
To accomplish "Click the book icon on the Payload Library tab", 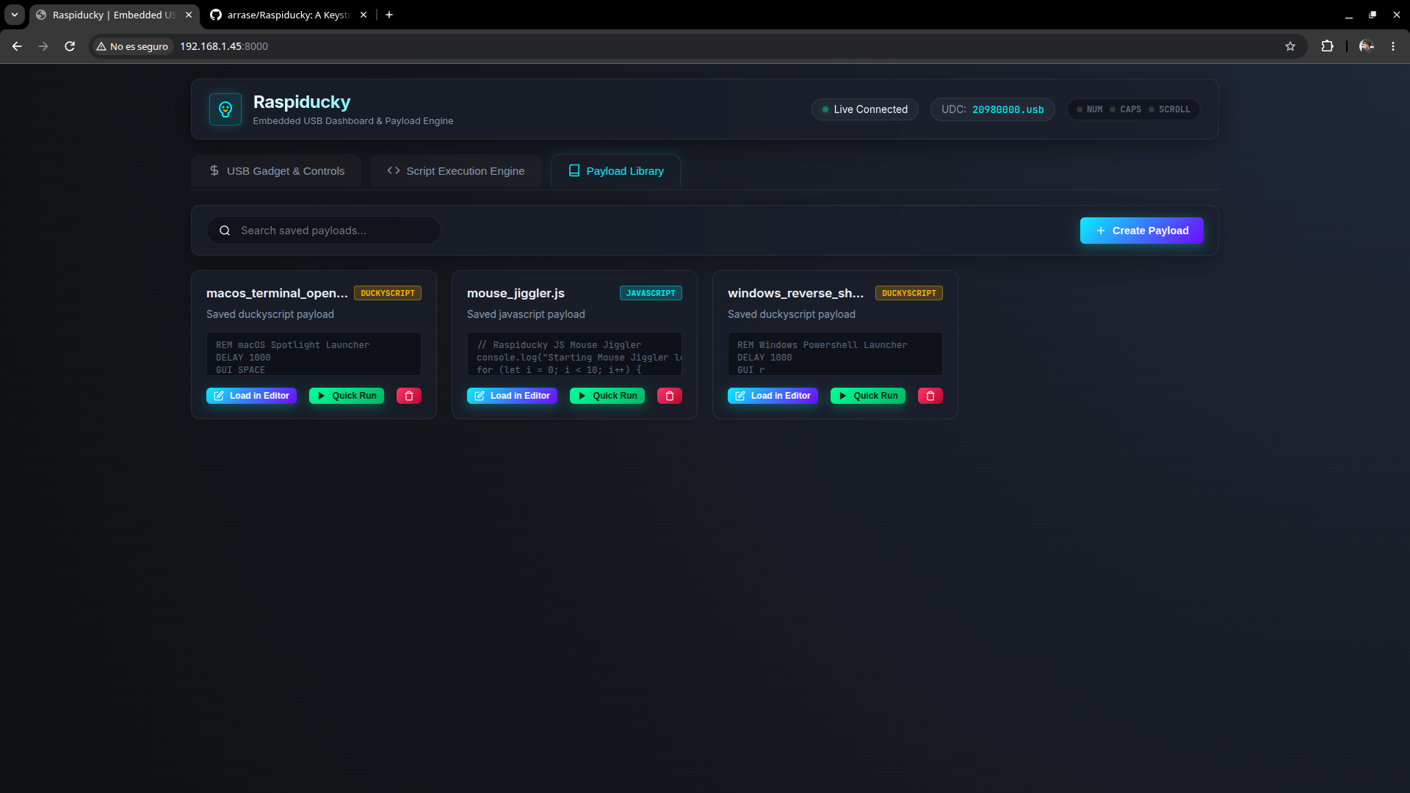I will click(574, 170).
